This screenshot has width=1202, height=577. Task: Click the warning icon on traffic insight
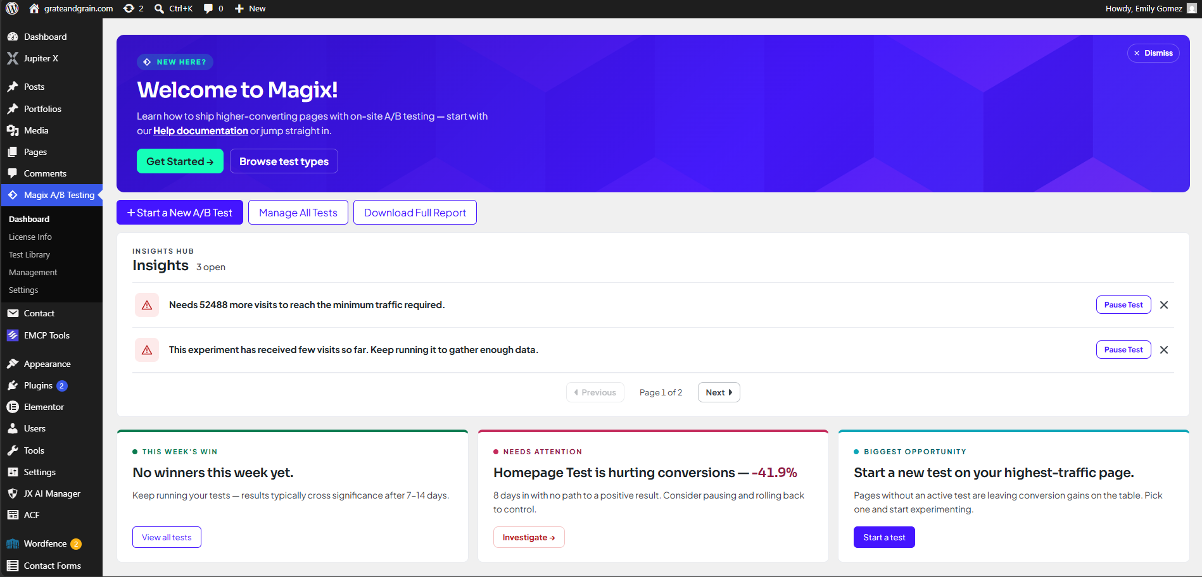click(x=147, y=305)
